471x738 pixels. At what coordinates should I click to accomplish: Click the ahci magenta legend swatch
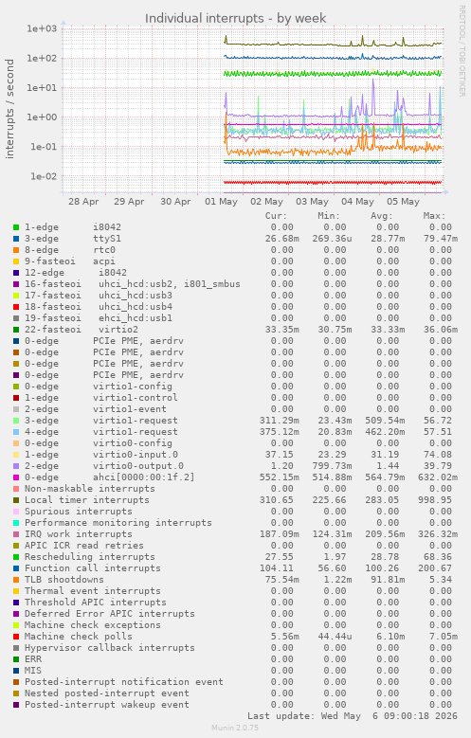tap(16, 477)
